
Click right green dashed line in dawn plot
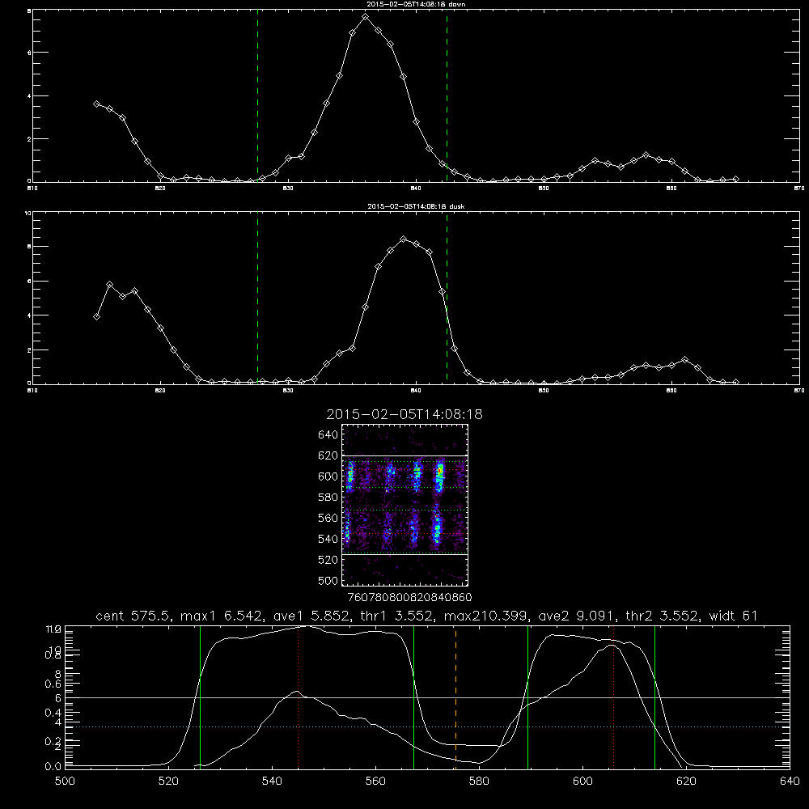click(447, 95)
